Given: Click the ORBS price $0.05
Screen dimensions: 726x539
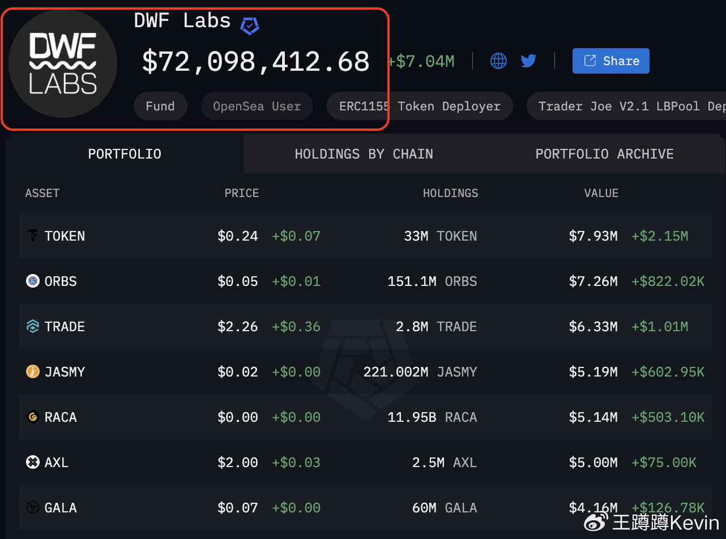Looking at the screenshot, I should tap(238, 281).
